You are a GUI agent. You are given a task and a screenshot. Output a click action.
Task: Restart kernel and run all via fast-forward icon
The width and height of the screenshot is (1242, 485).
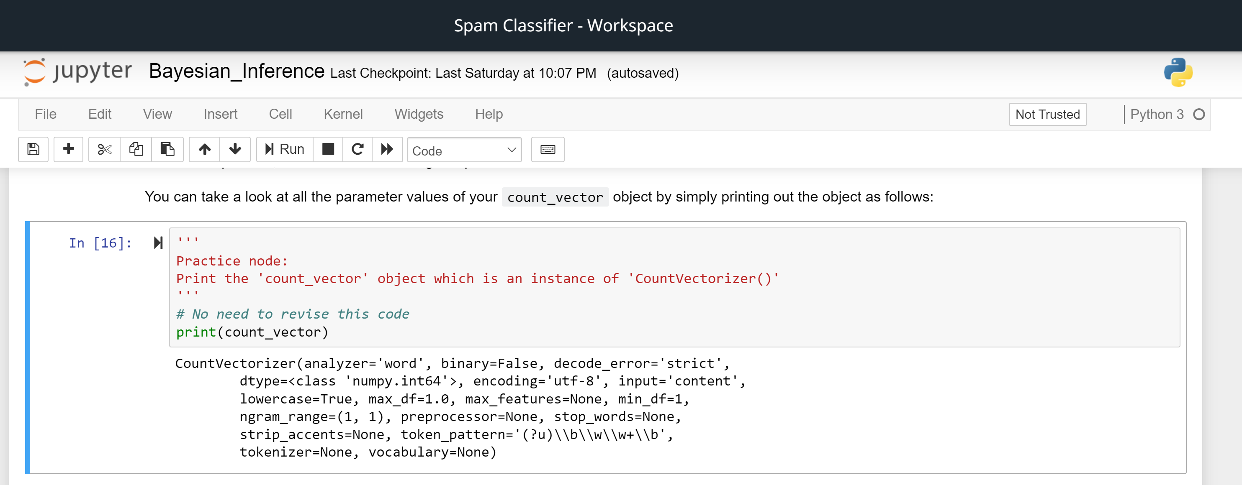[387, 149]
